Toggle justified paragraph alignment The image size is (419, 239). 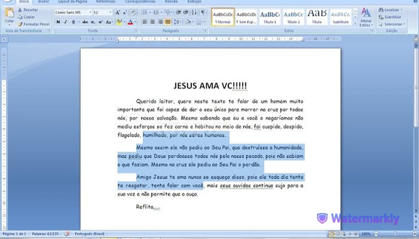[x=168, y=22]
